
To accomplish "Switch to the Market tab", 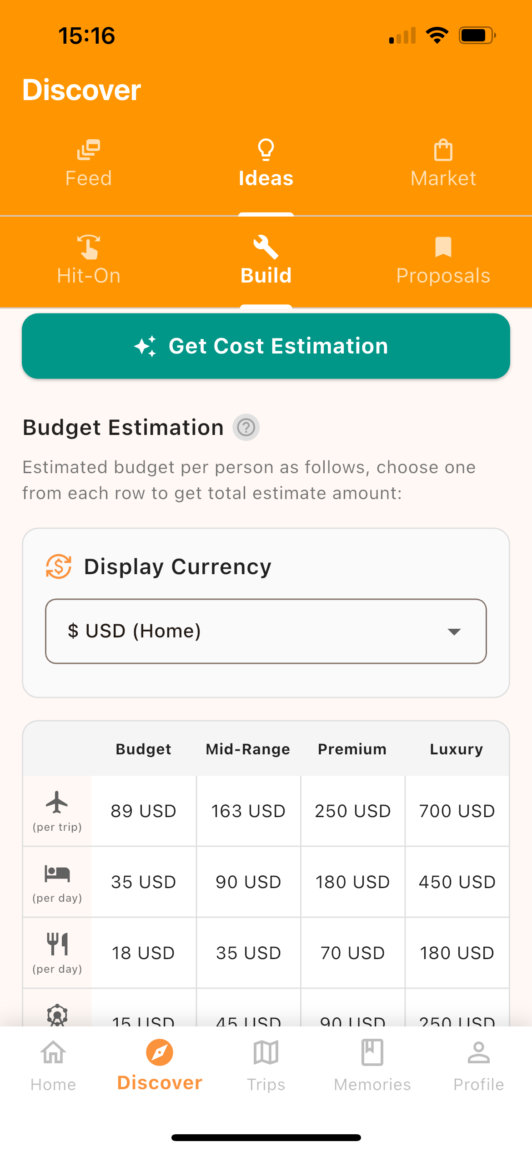I will pyautogui.click(x=443, y=164).
